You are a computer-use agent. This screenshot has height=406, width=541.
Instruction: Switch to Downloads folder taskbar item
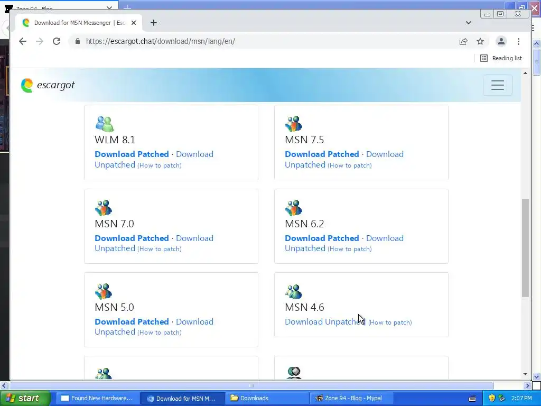pos(267,399)
